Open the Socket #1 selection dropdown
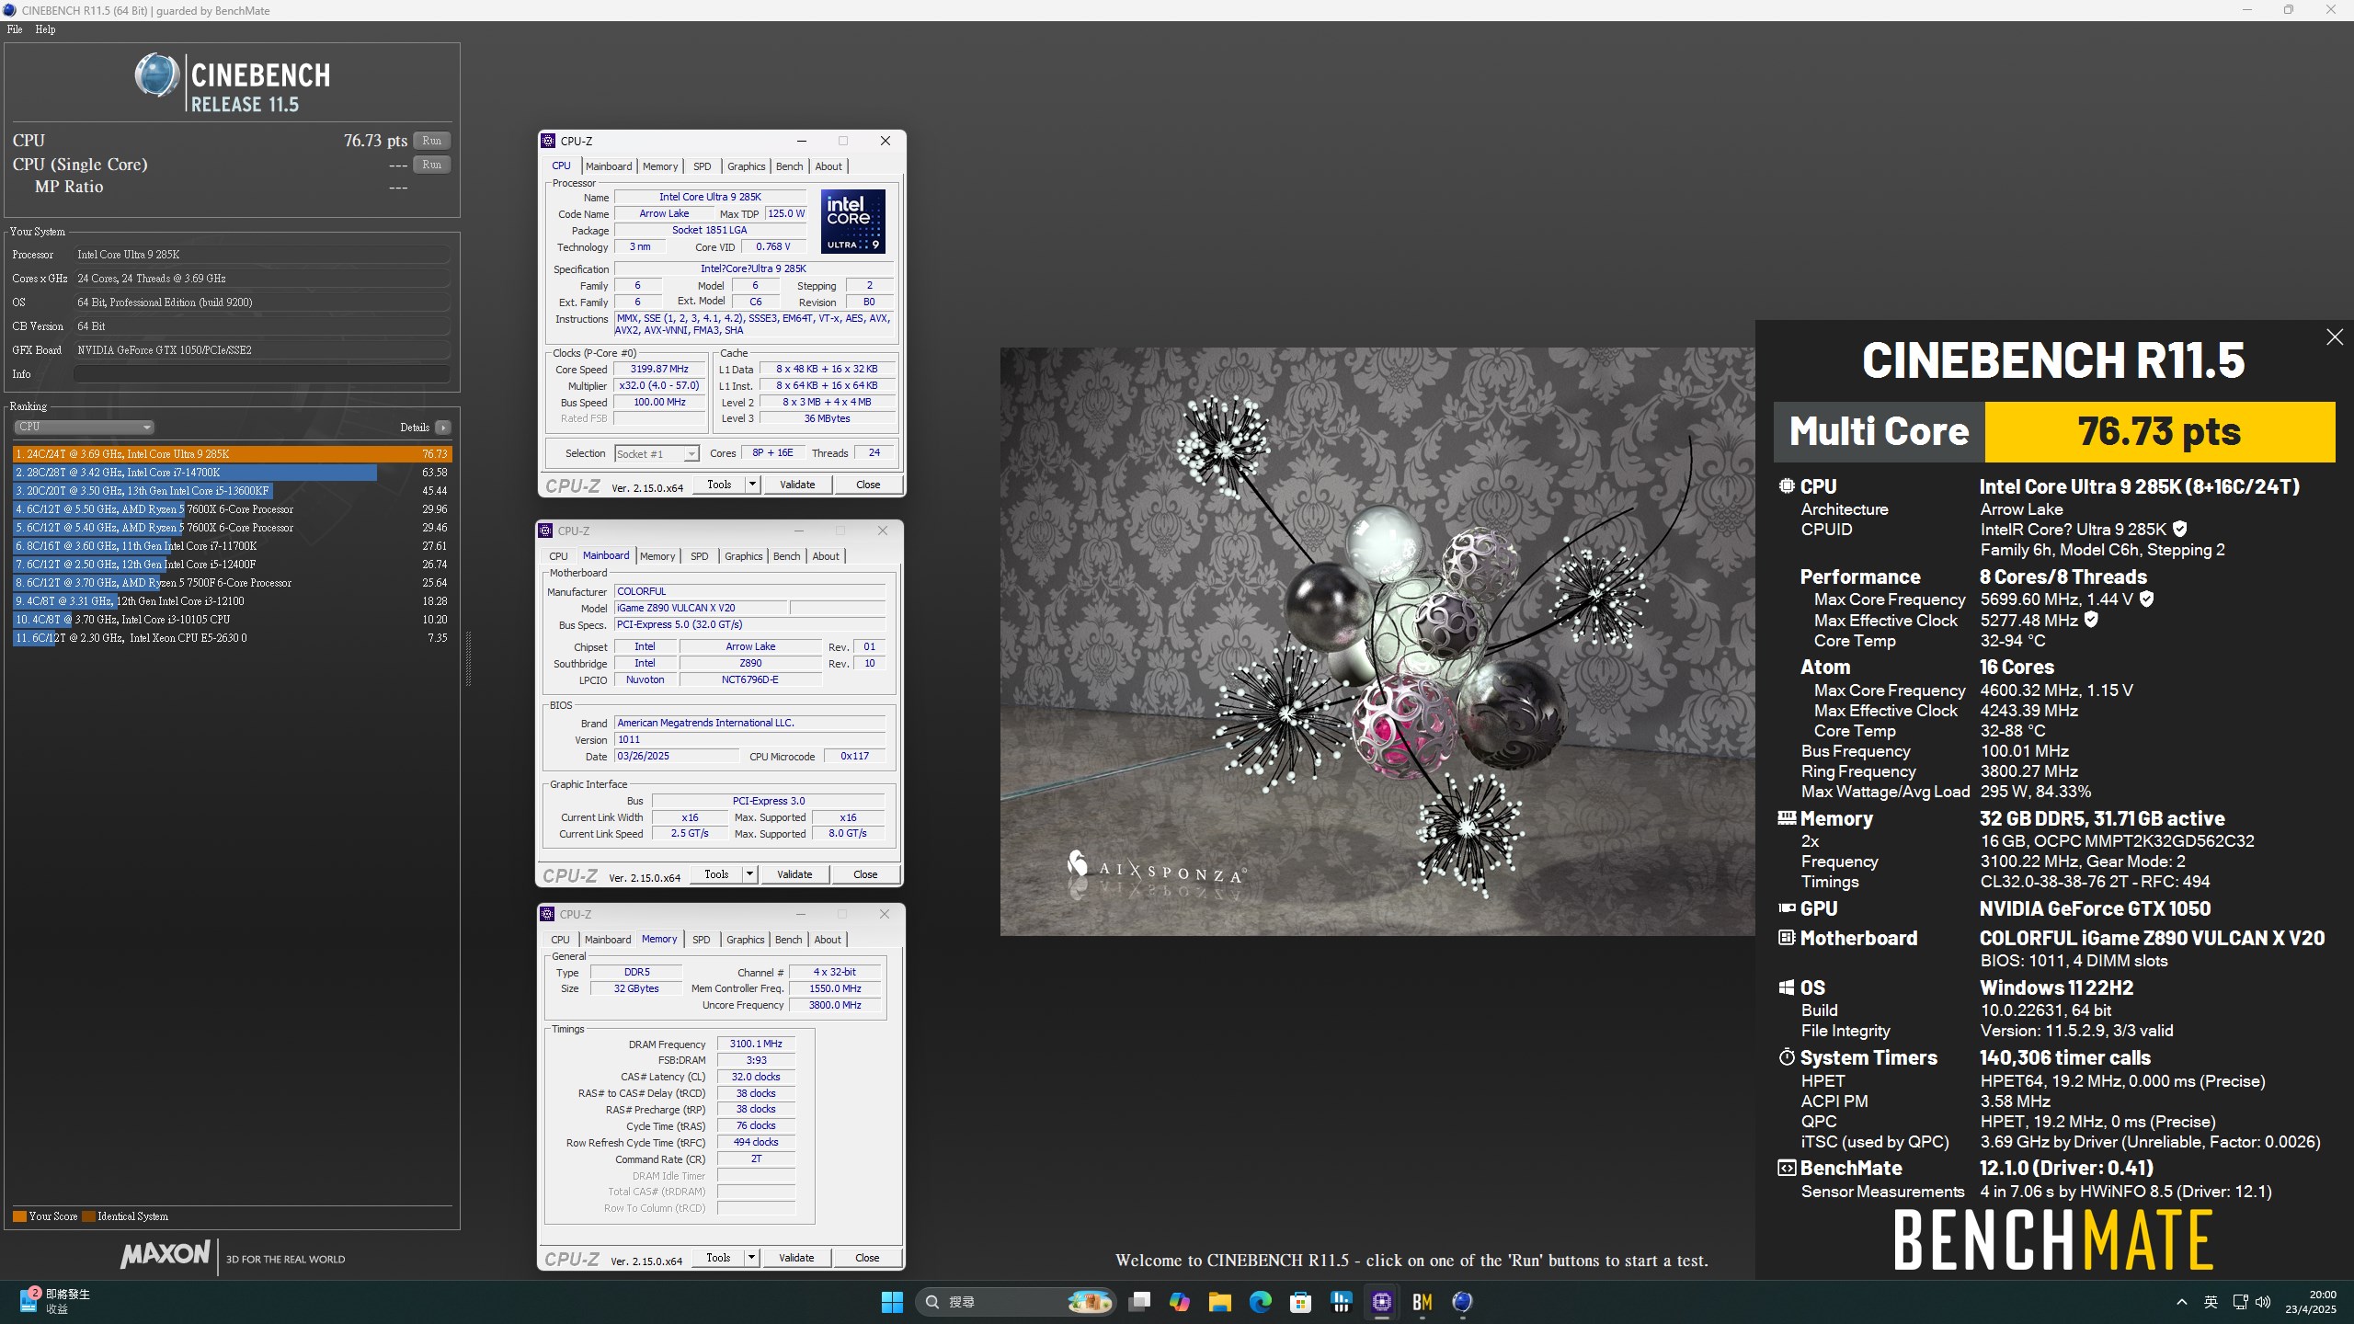The image size is (2354, 1324). (657, 453)
